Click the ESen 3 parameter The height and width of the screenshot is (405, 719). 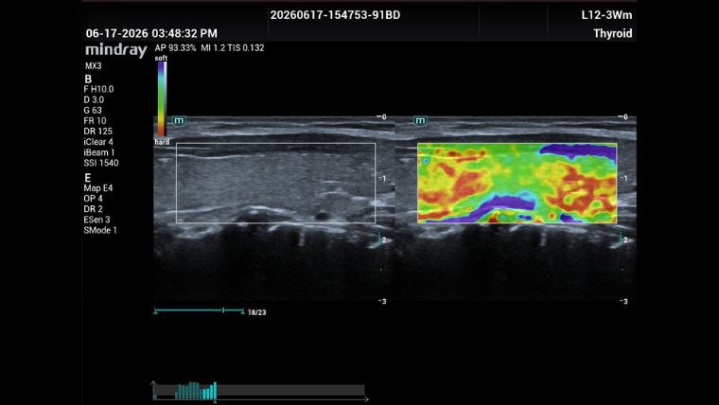pos(96,220)
